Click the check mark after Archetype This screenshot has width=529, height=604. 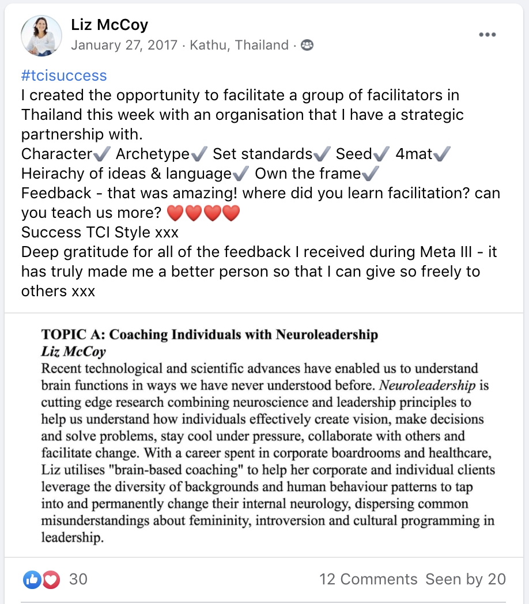[199, 154]
